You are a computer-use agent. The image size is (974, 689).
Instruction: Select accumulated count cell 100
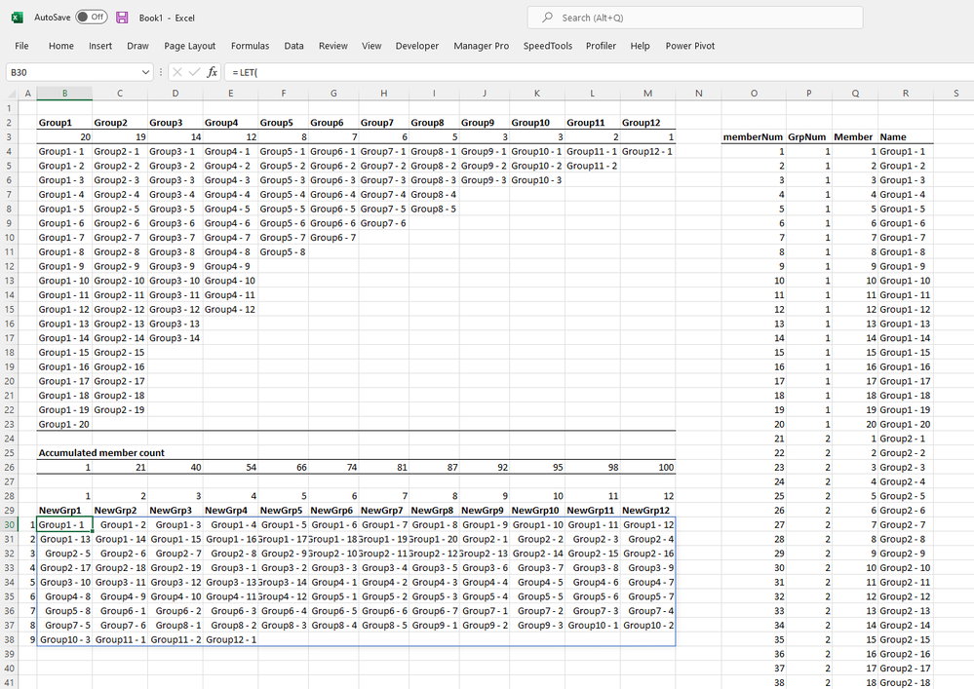tap(648, 468)
